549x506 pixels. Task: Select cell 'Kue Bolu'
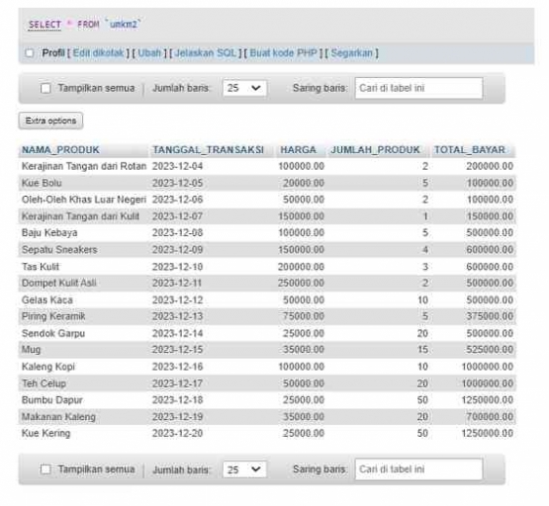coord(42,183)
